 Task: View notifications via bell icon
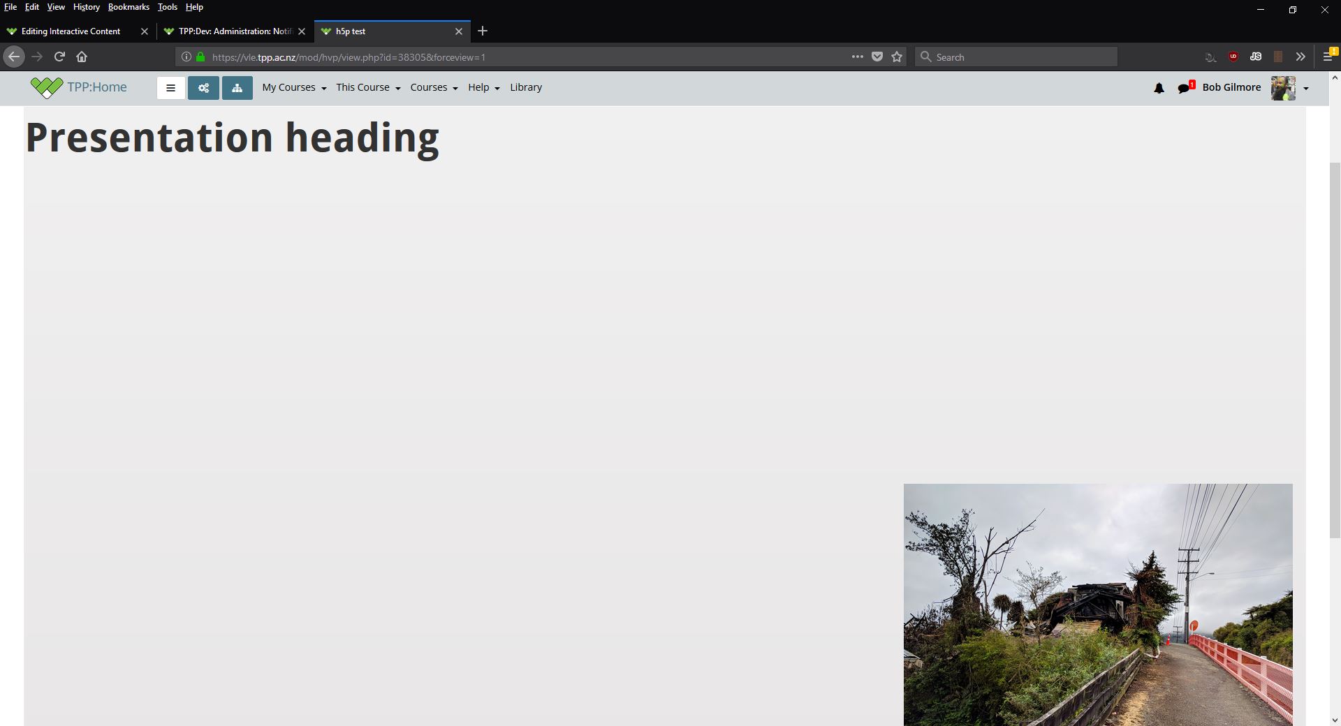tap(1159, 88)
